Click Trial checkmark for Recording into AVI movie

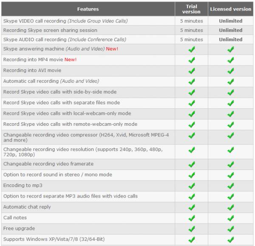click(x=192, y=71)
